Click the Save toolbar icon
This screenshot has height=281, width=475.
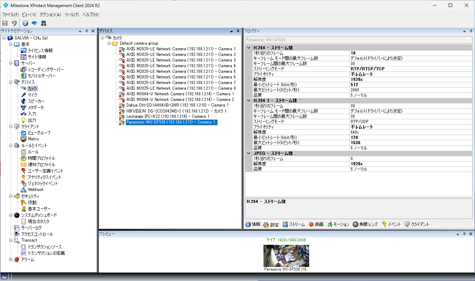(5, 23)
